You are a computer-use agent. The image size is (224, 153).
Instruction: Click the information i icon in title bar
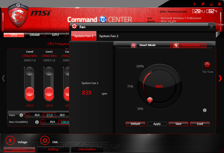tap(194, 4)
